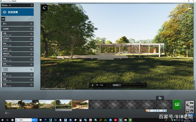Select the 颜色校正 effect entry
196x122 pixels.
pyautogui.click(x=15, y=54)
